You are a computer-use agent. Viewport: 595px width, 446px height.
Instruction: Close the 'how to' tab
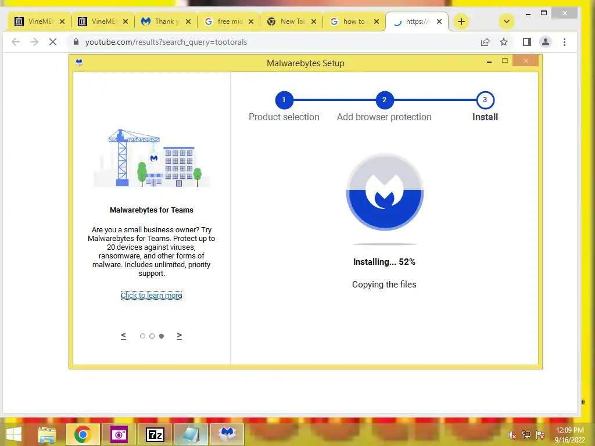coord(377,21)
